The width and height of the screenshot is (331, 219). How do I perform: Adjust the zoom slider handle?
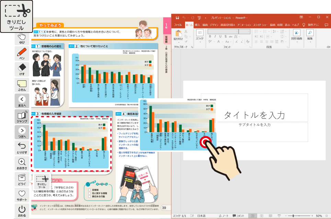click(293, 216)
